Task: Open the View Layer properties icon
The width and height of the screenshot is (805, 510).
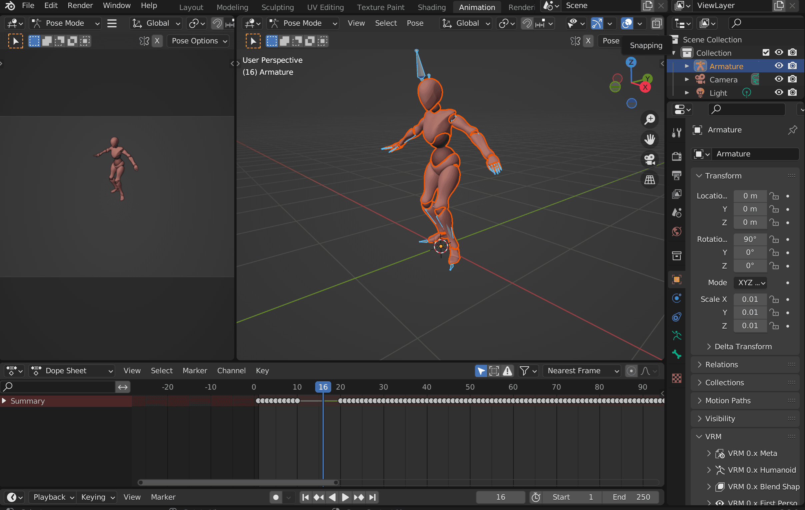Action: pos(677,194)
